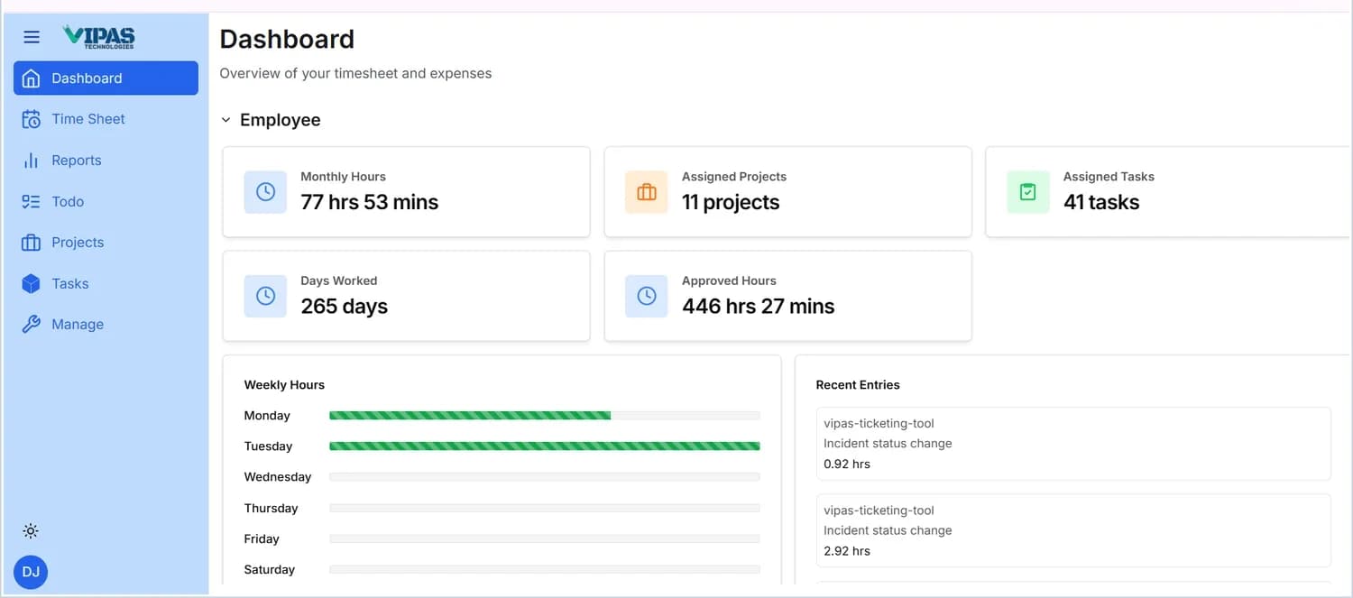Click the Saturday label in Weekly Hours
The width and height of the screenshot is (1353, 598).
pos(270,570)
